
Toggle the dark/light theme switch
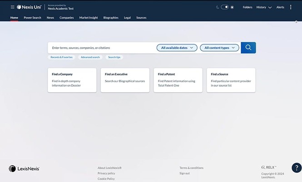coord(224,7)
